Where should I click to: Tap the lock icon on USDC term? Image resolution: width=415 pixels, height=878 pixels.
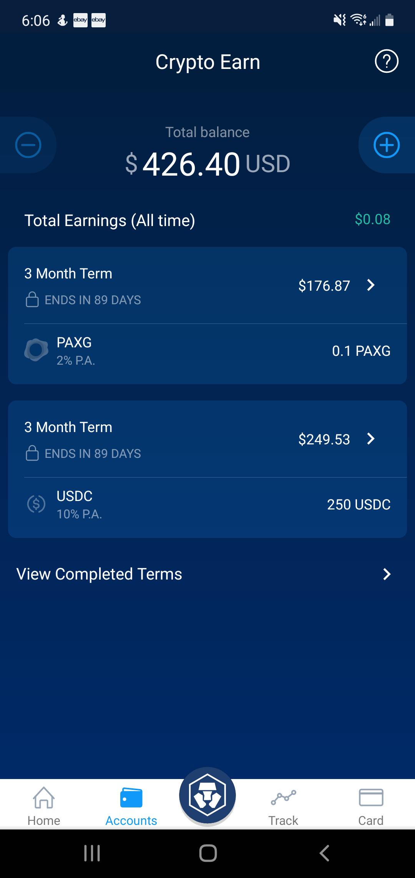coord(32,453)
